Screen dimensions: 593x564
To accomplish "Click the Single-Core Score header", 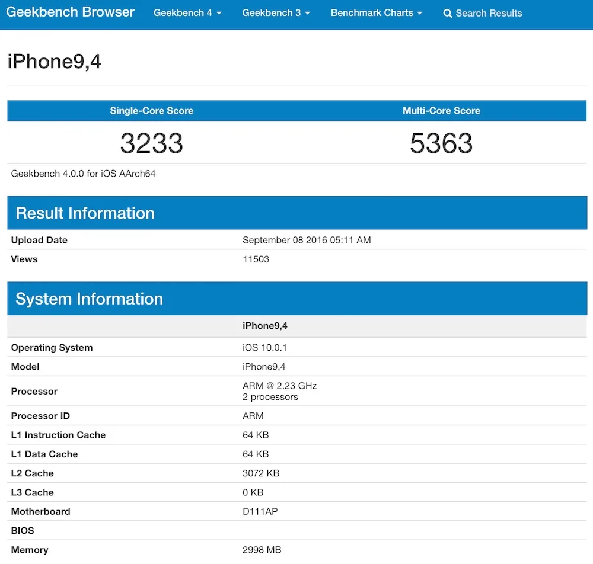I will click(x=152, y=111).
